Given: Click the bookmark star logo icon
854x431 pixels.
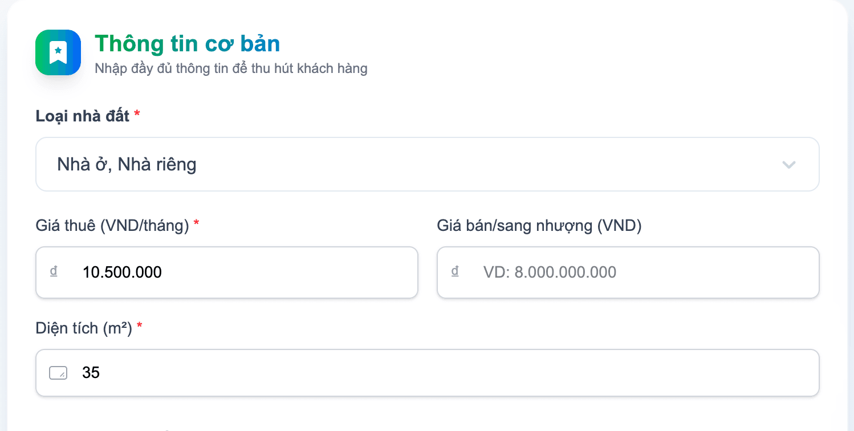Looking at the screenshot, I should coord(58,52).
